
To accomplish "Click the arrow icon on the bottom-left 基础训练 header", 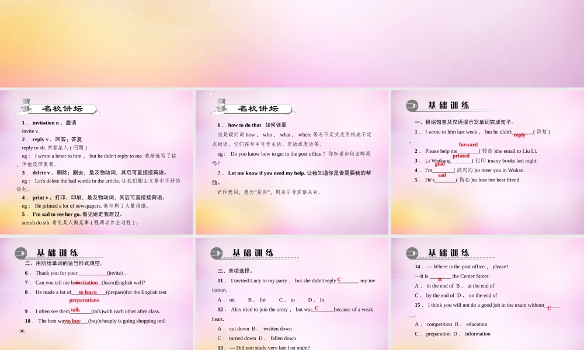I will (x=22, y=252).
